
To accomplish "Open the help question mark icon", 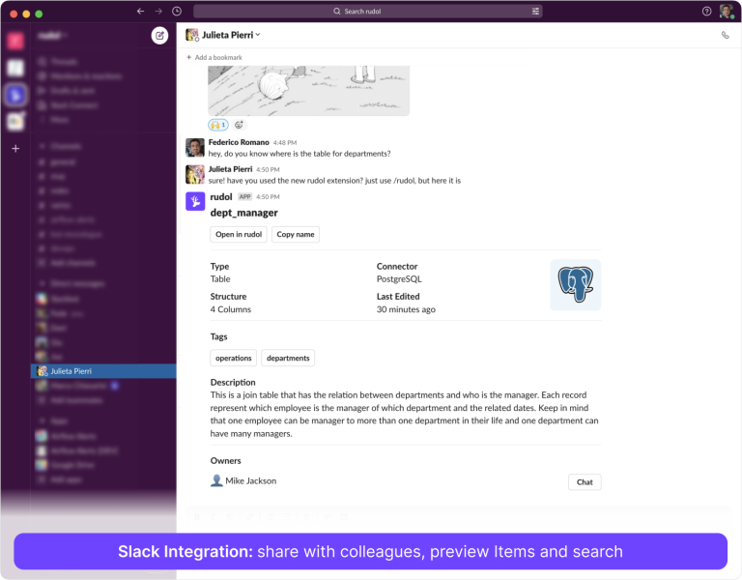I will [706, 12].
